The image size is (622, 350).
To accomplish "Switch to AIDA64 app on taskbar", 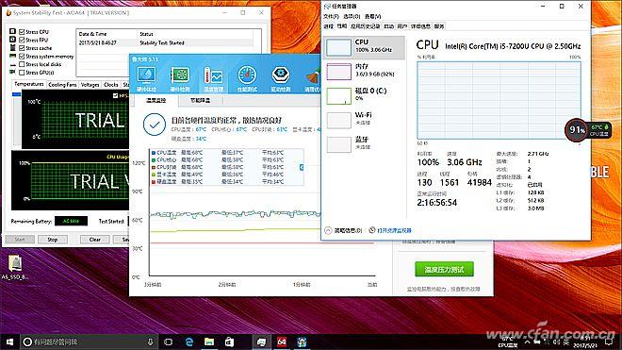I will coord(282,342).
